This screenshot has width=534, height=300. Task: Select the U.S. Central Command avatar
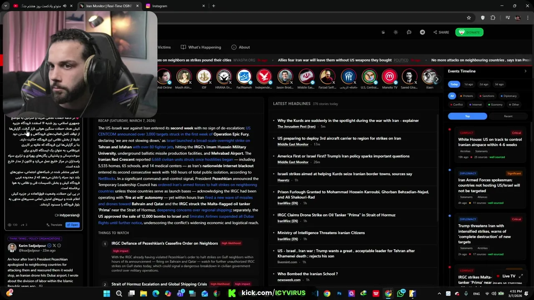pyautogui.click(x=369, y=77)
